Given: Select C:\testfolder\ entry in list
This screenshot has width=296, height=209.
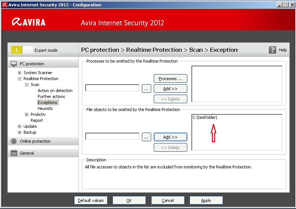Looking at the screenshot, I should coord(205,117).
